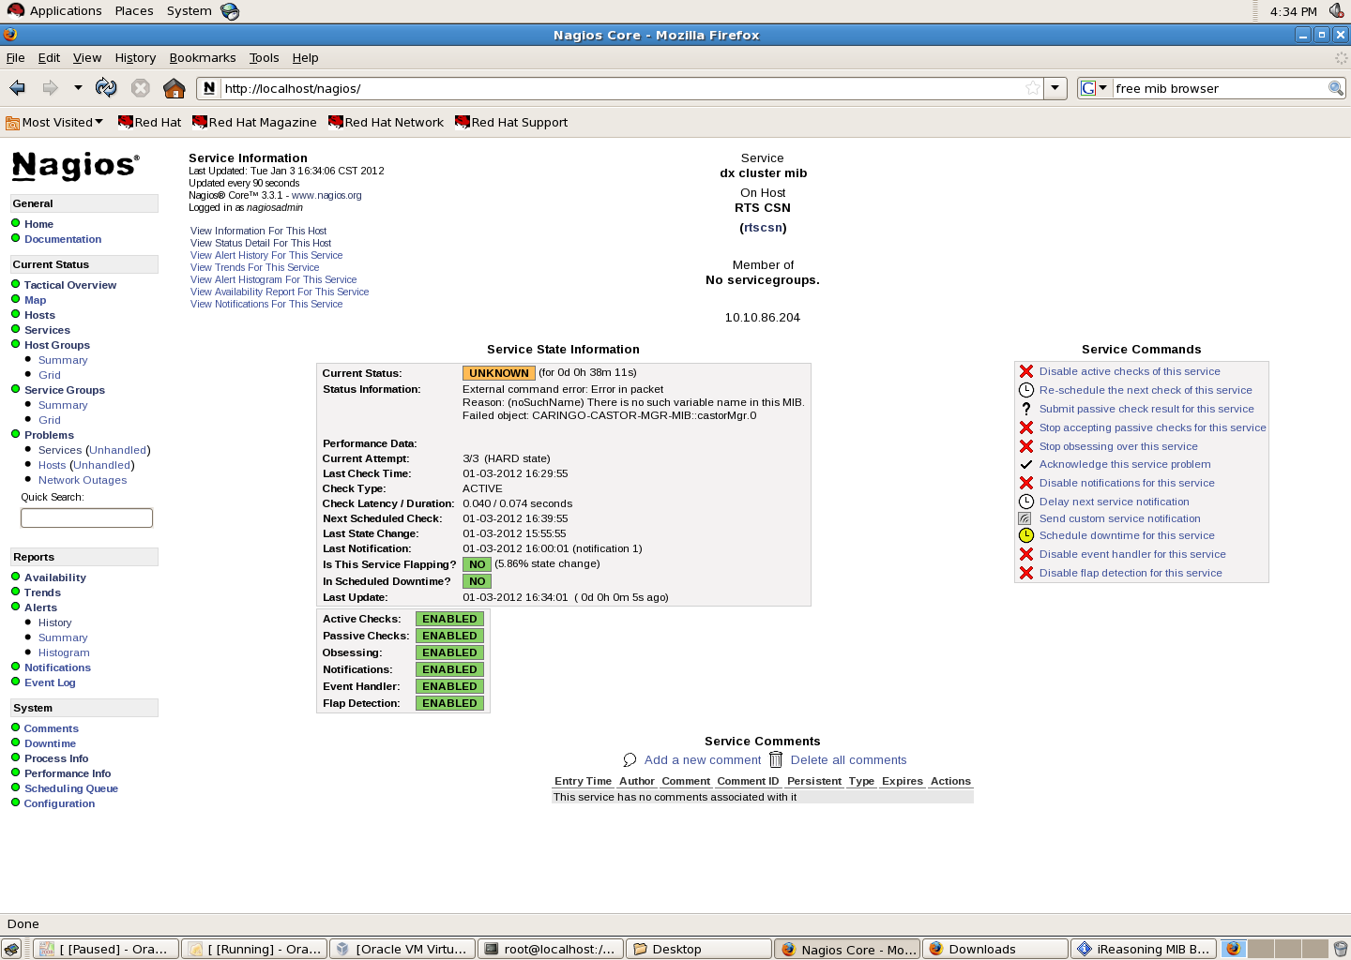Click the Firefox reload page icon
1351x960 pixels.
tap(106, 88)
